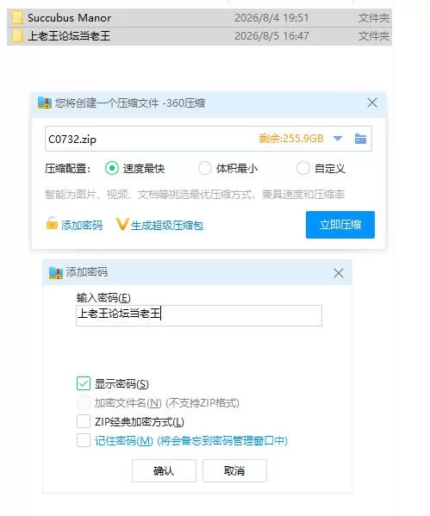This screenshot has width=430, height=516.
Task: Select the Succubus Manor folder icon
Action: coord(17,18)
